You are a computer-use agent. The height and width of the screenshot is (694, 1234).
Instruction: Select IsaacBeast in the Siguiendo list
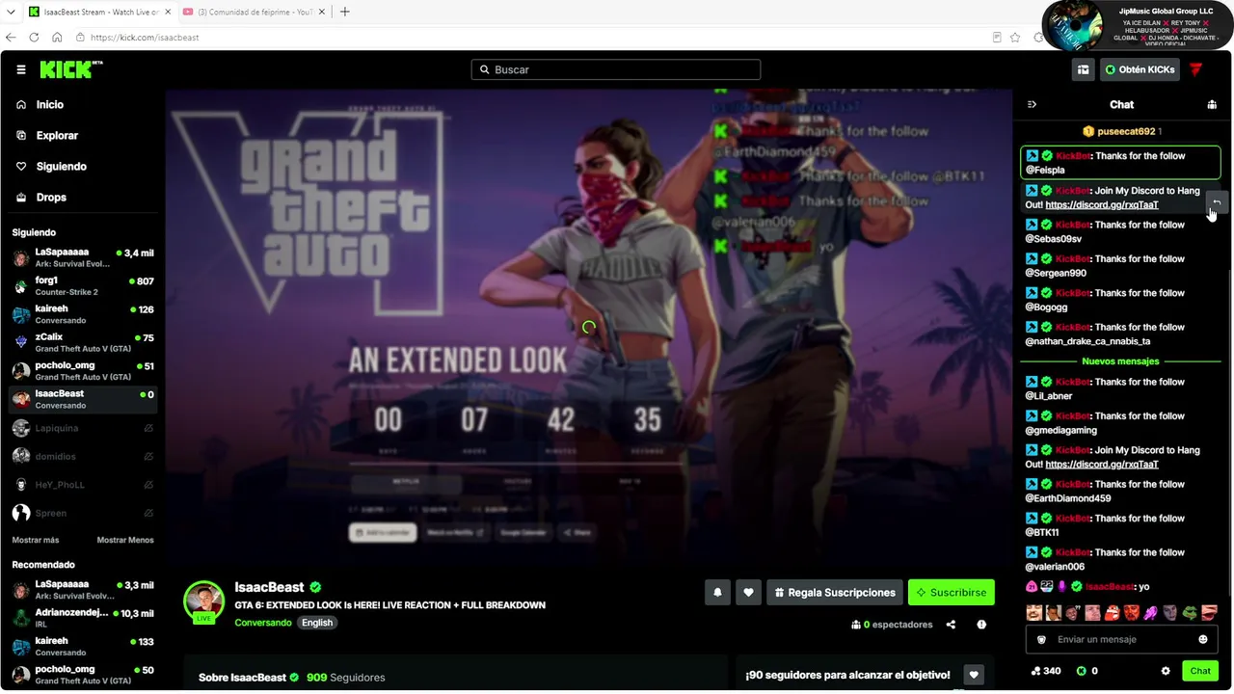coord(83,399)
